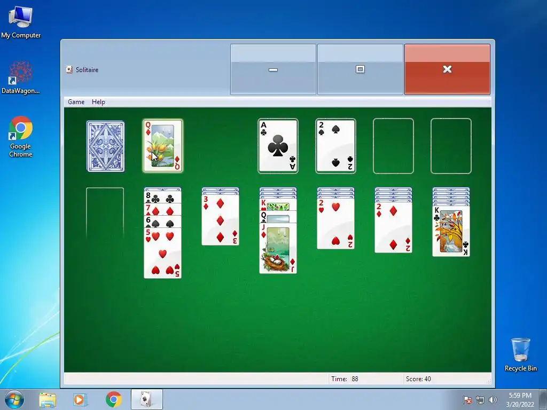Open the network tray icon
The width and height of the screenshot is (547, 410).
(x=480, y=400)
